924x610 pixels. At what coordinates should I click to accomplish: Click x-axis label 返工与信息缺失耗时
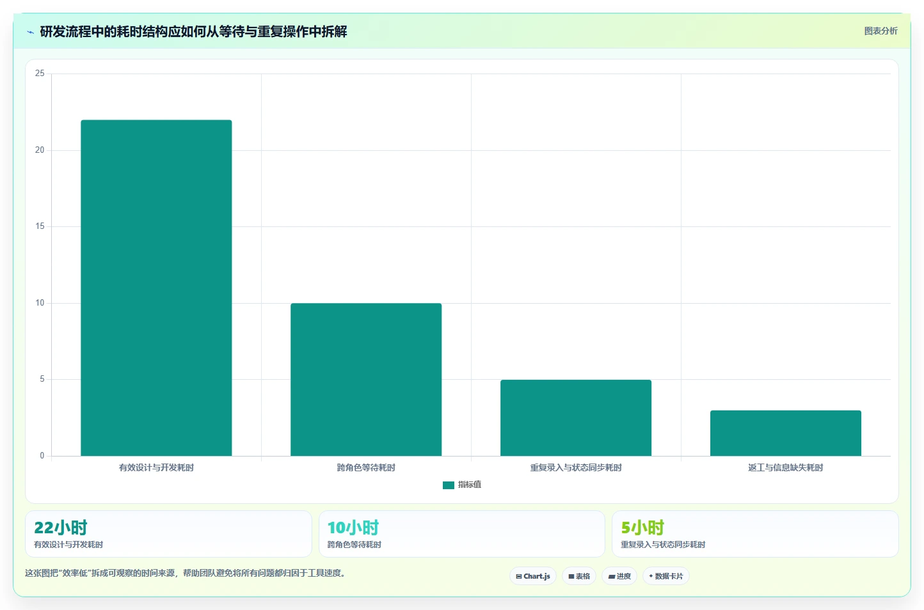pyautogui.click(x=786, y=467)
